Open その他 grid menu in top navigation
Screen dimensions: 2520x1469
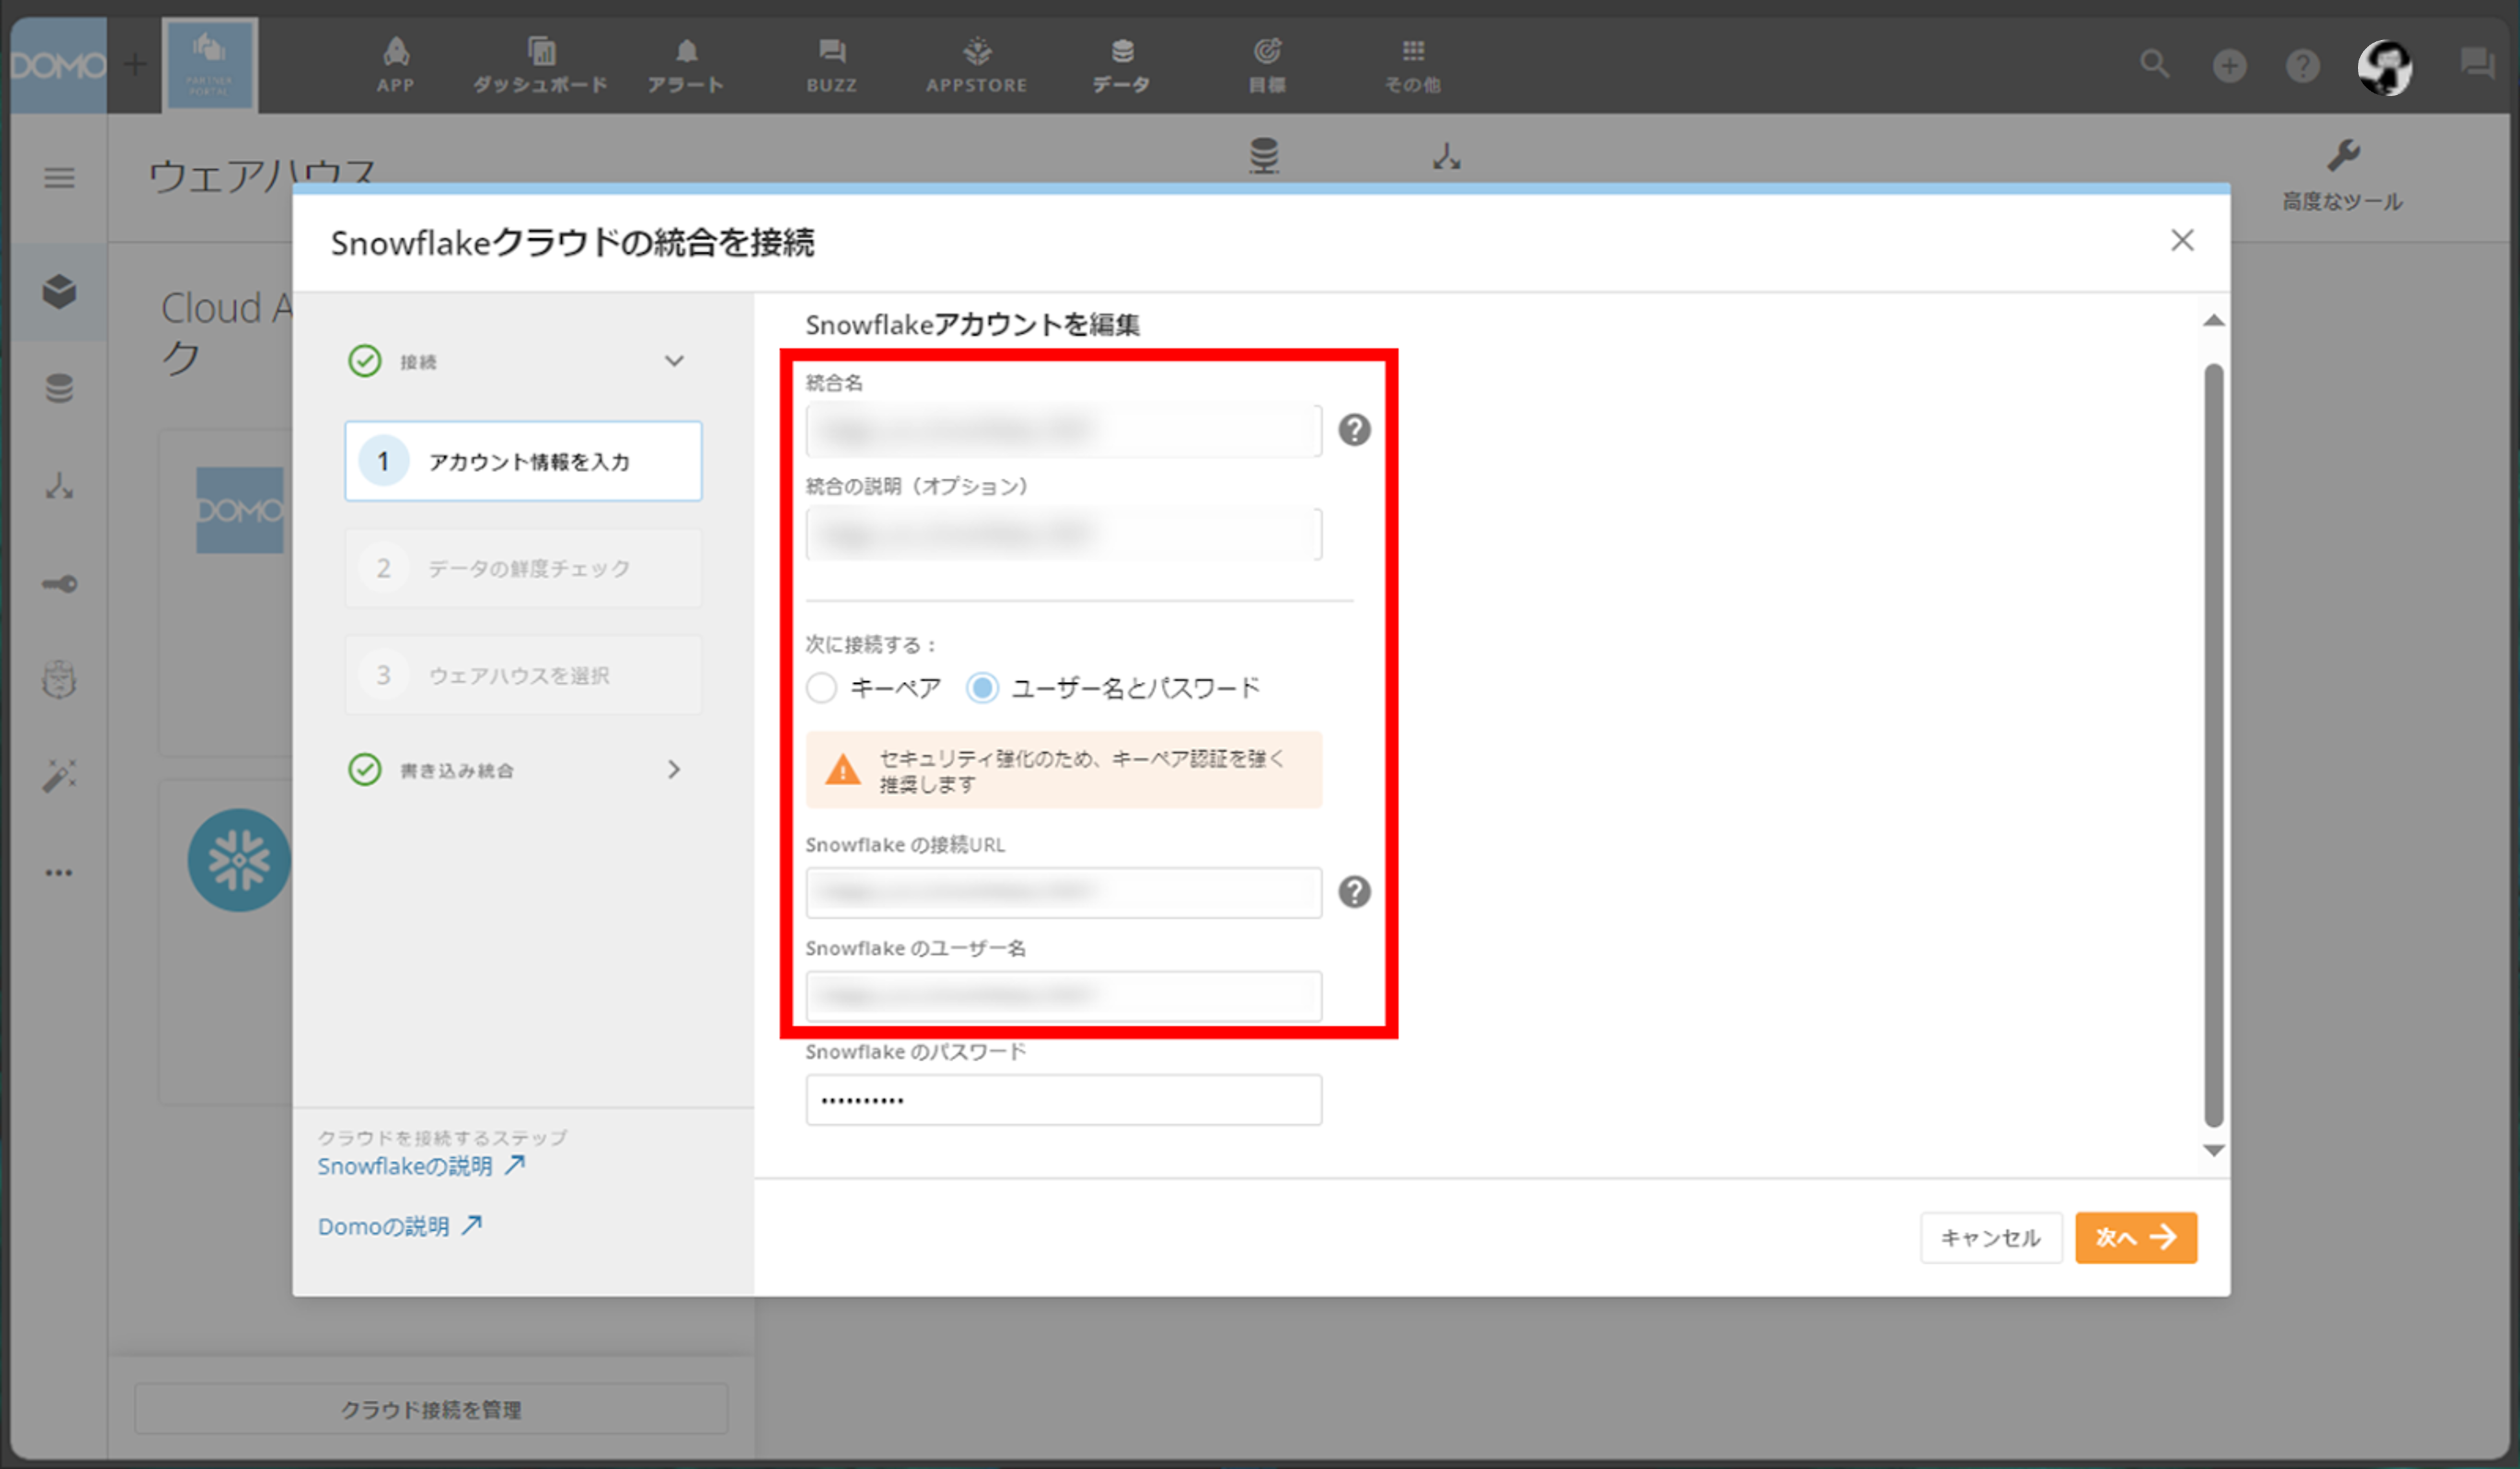pos(1412,64)
